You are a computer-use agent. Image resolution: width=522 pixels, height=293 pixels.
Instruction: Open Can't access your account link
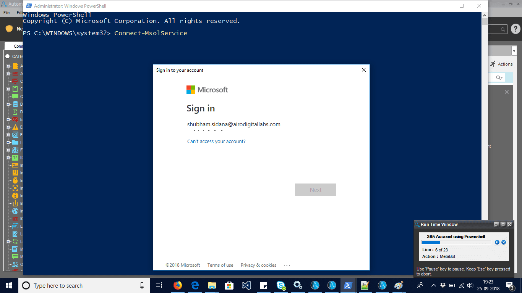216,141
